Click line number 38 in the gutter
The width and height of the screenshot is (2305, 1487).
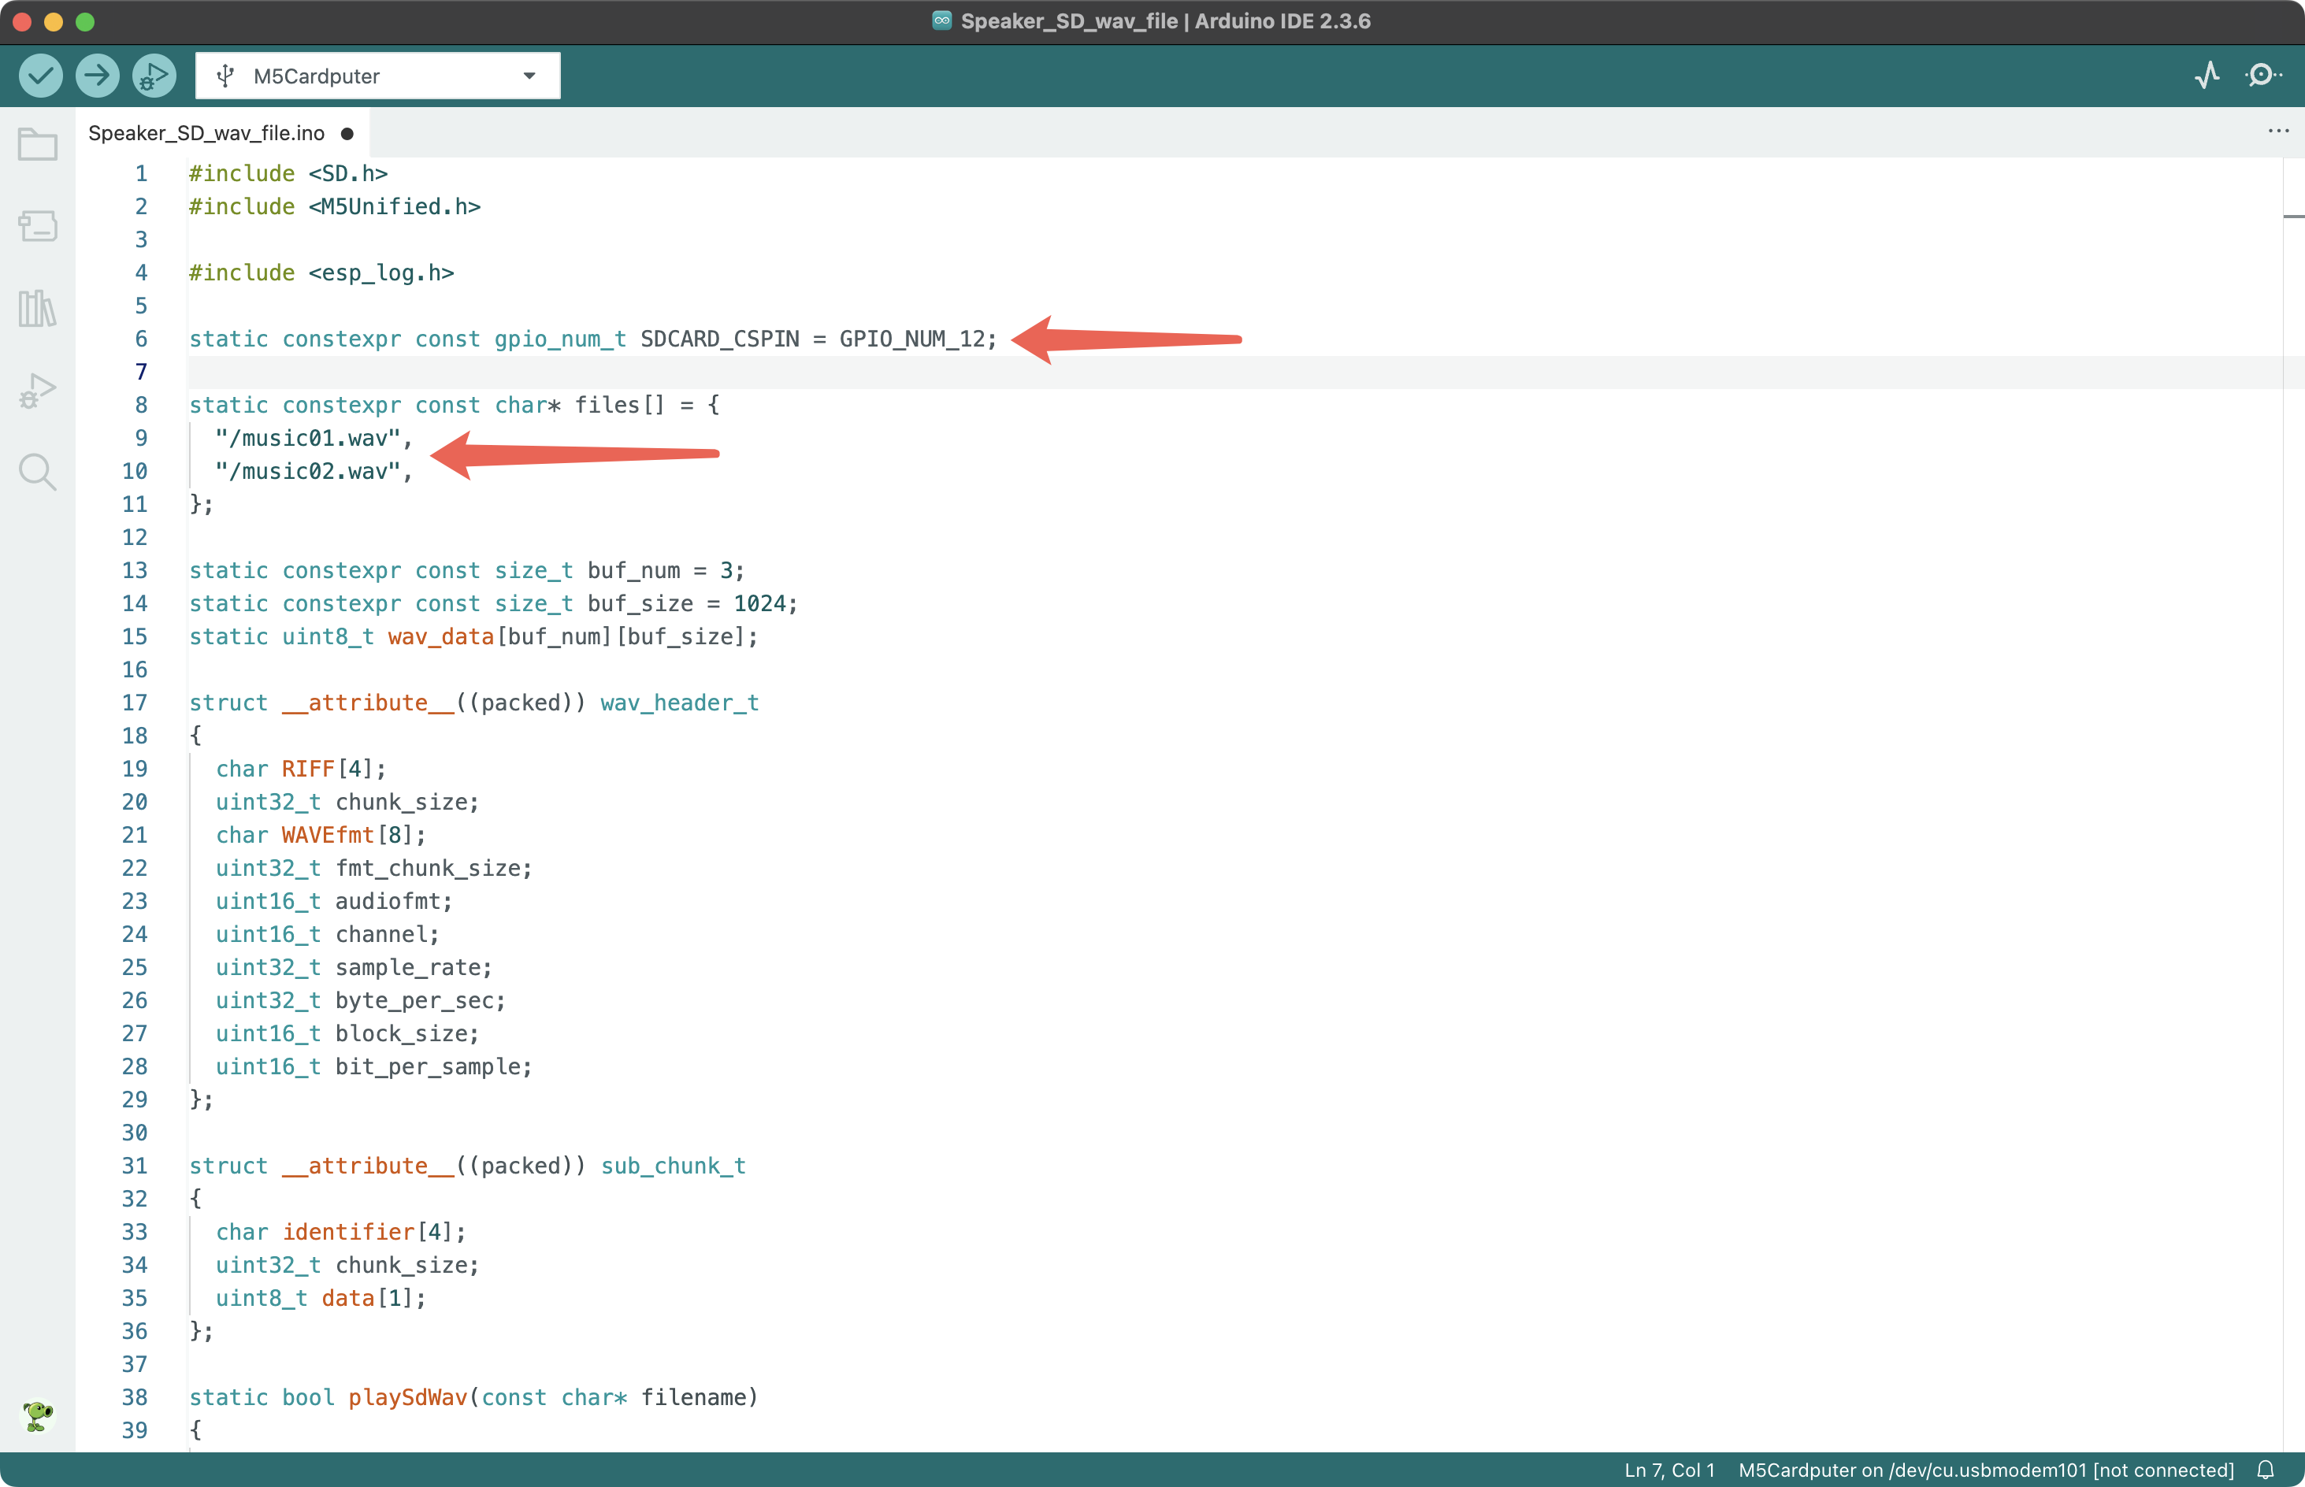pos(134,1397)
